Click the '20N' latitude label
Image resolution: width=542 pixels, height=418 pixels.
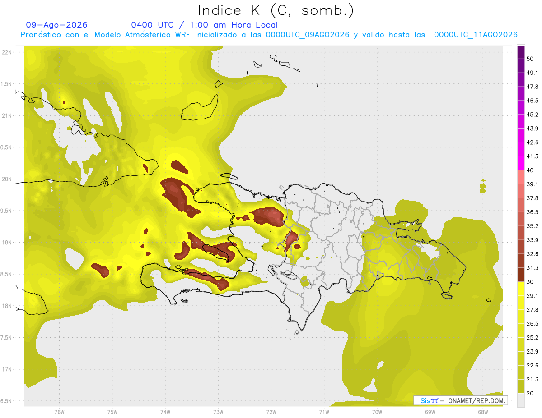point(7,179)
